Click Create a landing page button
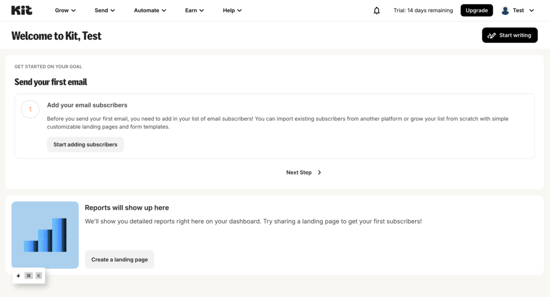This screenshot has height=297, width=550. point(120,259)
